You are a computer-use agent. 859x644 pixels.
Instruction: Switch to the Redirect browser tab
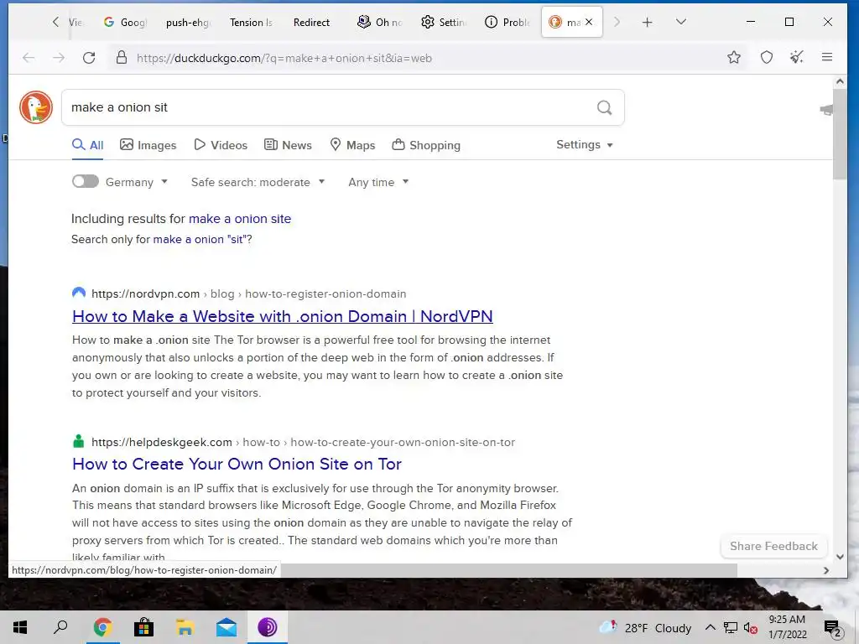click(x=312, y=22)
